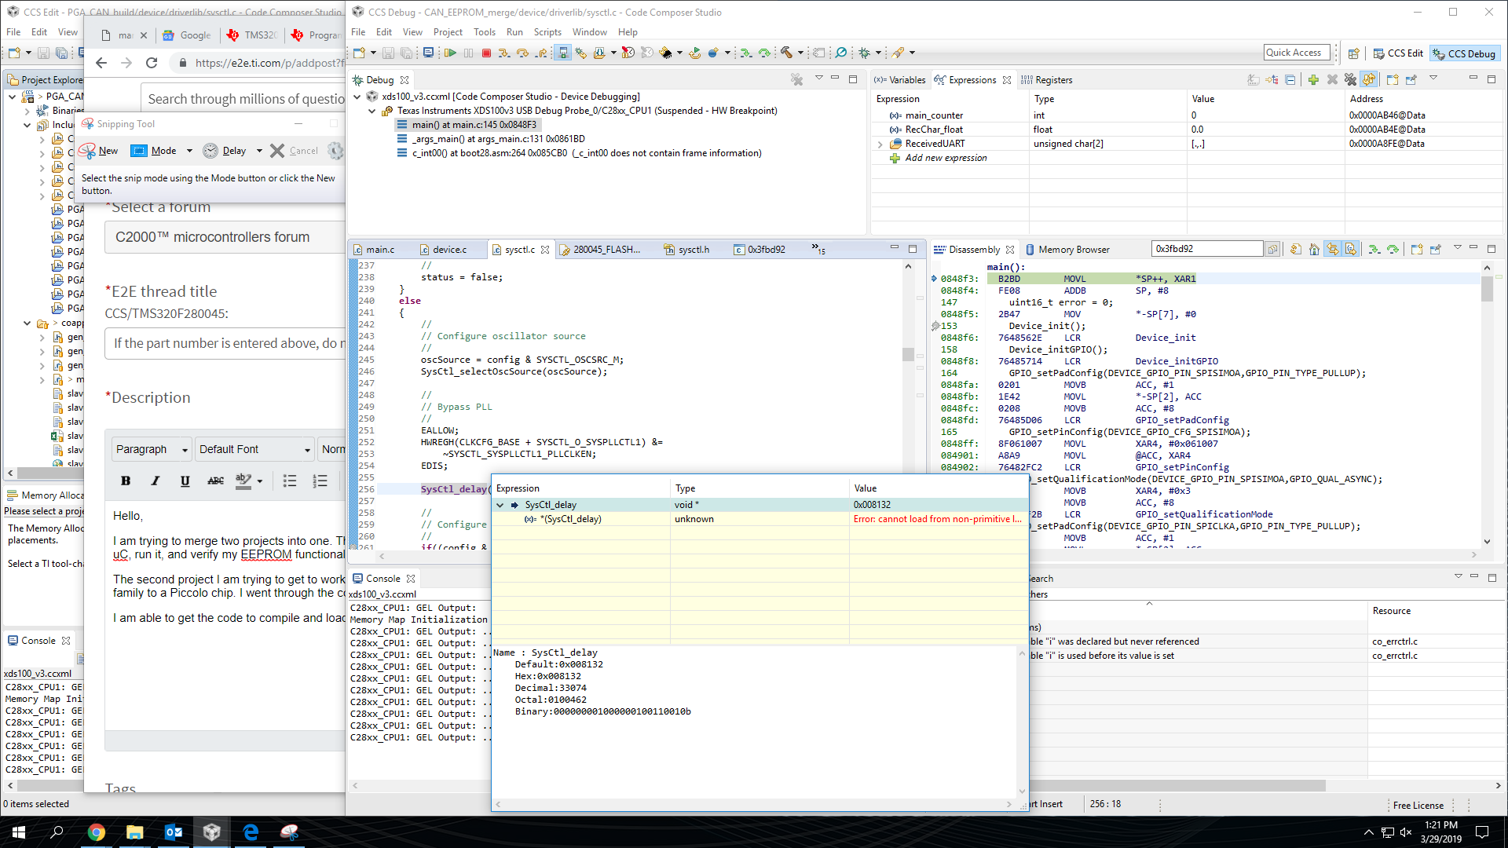
Task: Click the Step Over icon
Action: click(522, 53)
